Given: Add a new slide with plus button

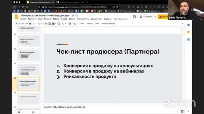Looking at the screenshot, I should 17,24.
